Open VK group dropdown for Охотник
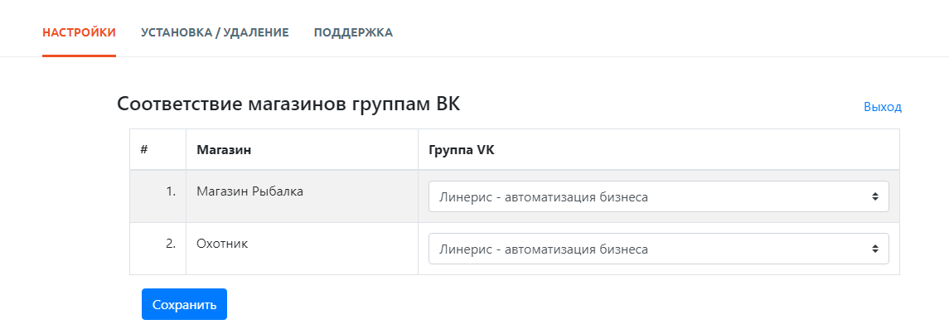 [x=658, y=249]
